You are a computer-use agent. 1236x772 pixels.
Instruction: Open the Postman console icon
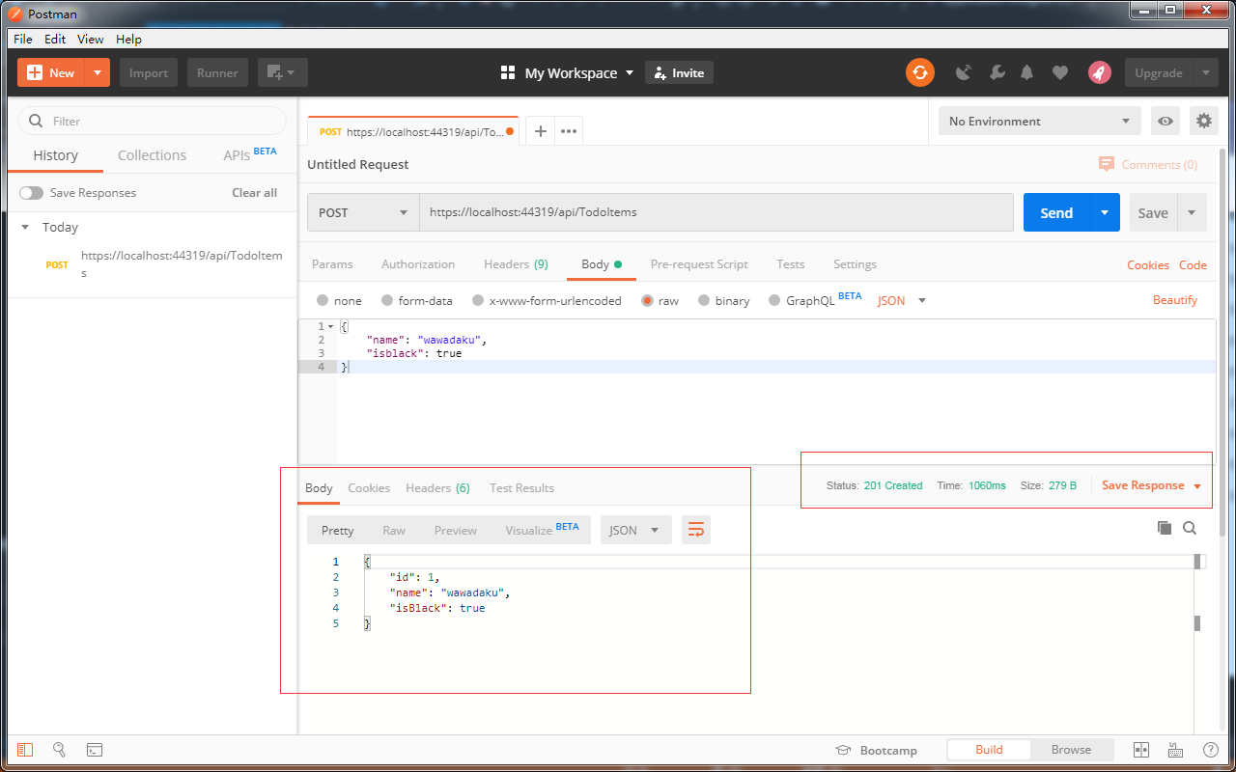point(95,750)
